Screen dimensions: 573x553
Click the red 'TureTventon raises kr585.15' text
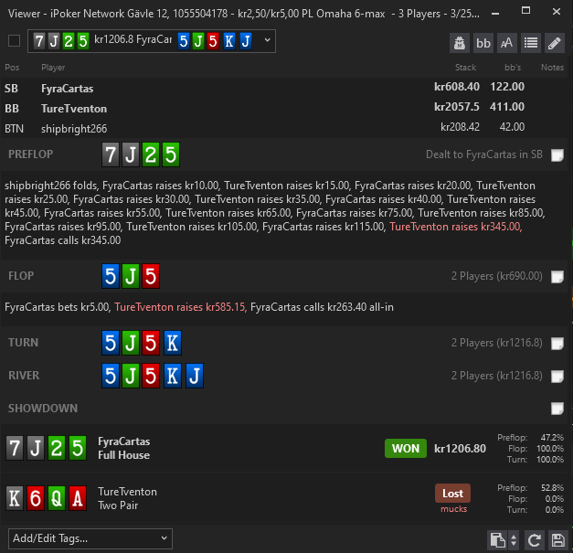[x=181, y=307]
